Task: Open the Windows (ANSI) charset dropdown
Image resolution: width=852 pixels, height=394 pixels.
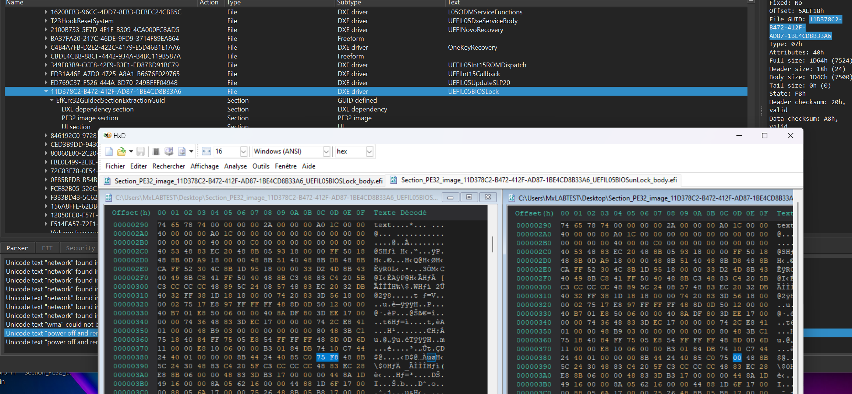Action: [326, 152]
